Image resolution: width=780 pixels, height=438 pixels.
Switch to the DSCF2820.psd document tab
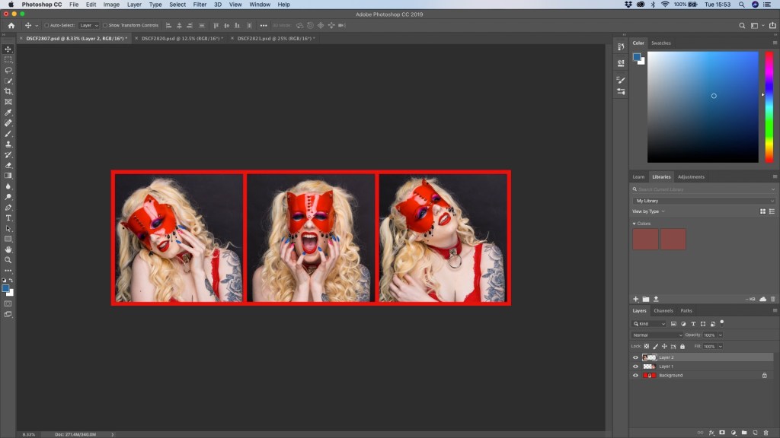(180, 38)
